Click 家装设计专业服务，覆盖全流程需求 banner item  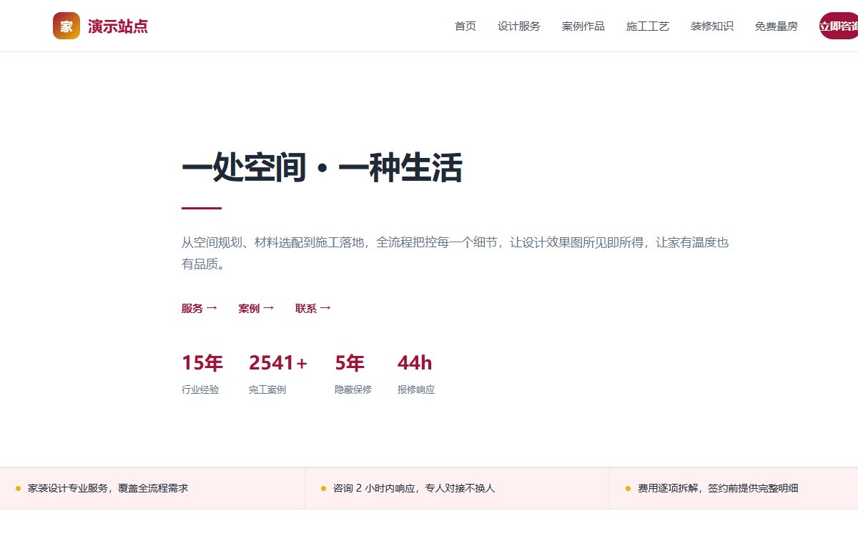pos(152,488)
